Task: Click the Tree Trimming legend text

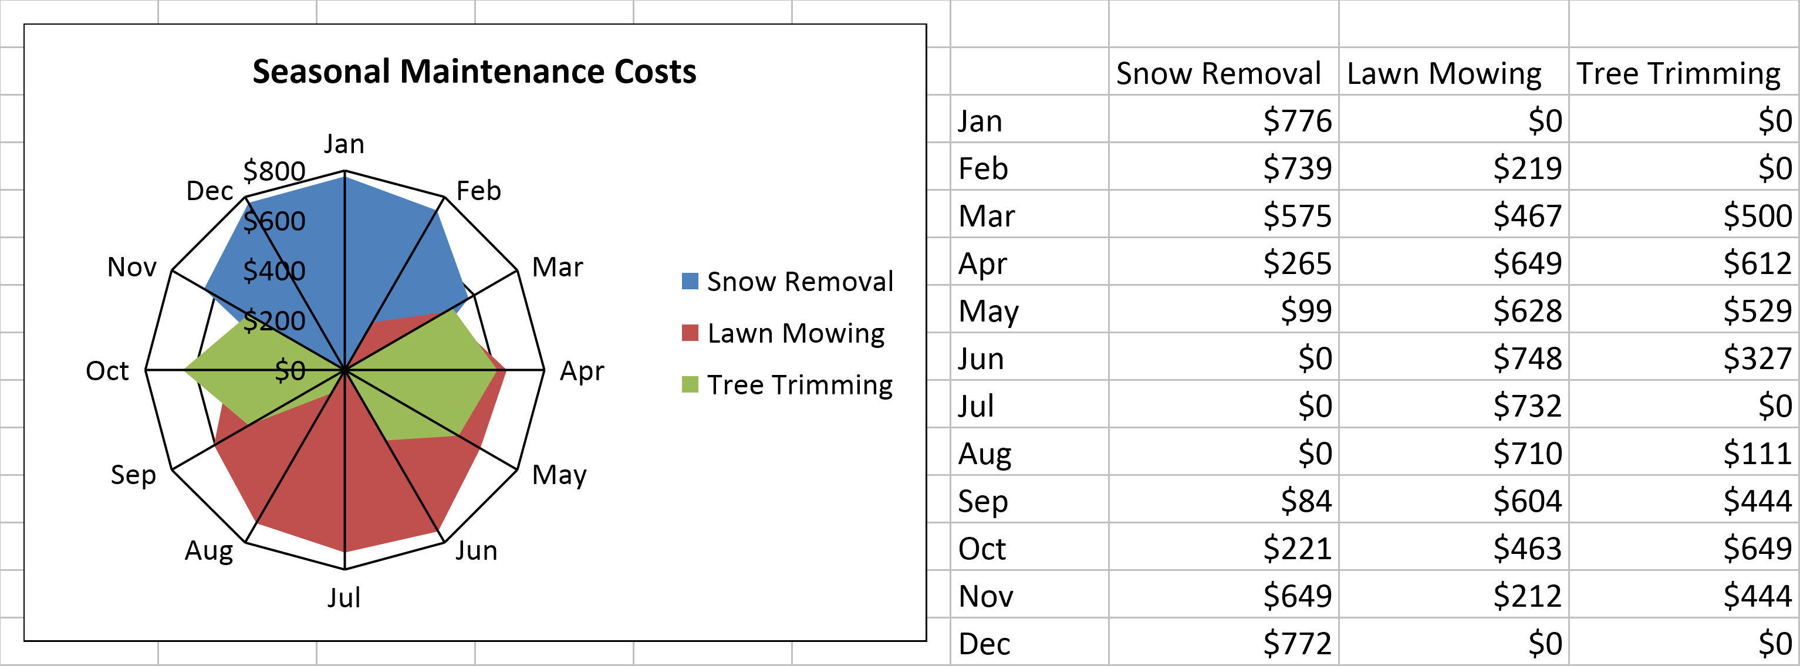Action: coord(799,385)
